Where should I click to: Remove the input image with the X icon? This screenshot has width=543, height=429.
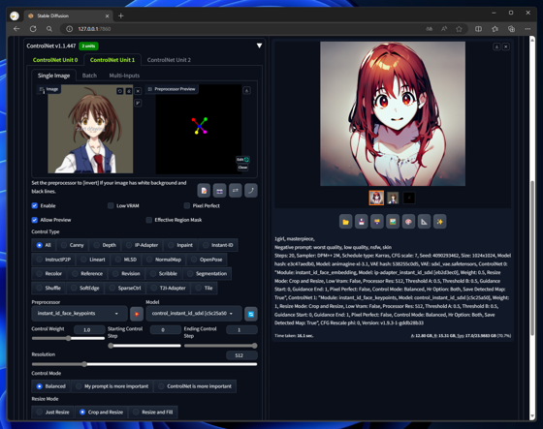pyautogui.click(x=138, y=91)
